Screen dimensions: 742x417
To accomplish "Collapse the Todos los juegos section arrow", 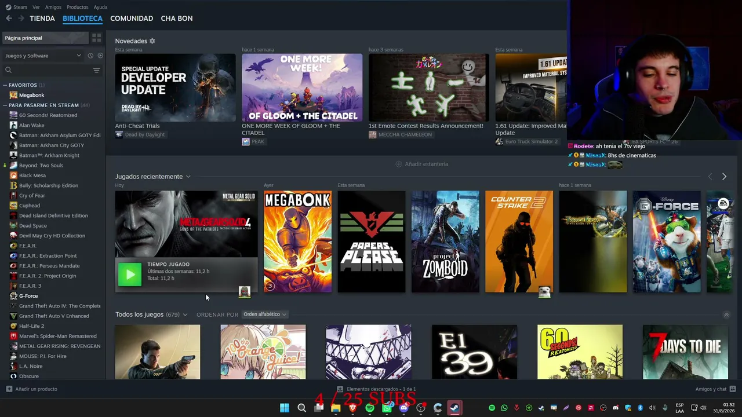I will point(726,314).
